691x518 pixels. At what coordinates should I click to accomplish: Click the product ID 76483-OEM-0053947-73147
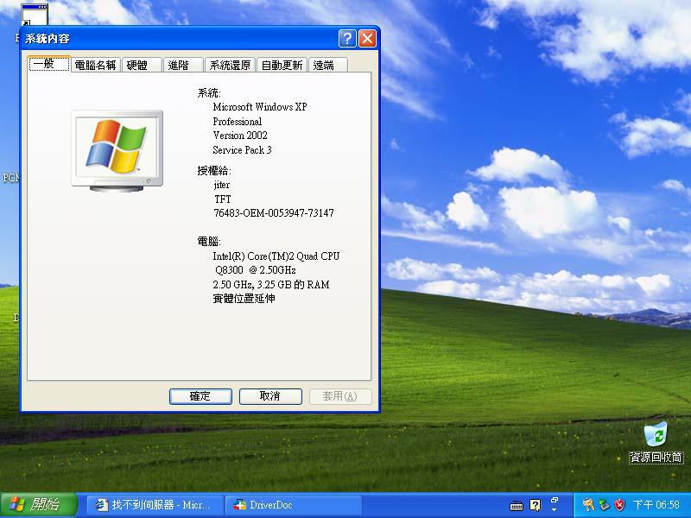click(x=274, y=213)
